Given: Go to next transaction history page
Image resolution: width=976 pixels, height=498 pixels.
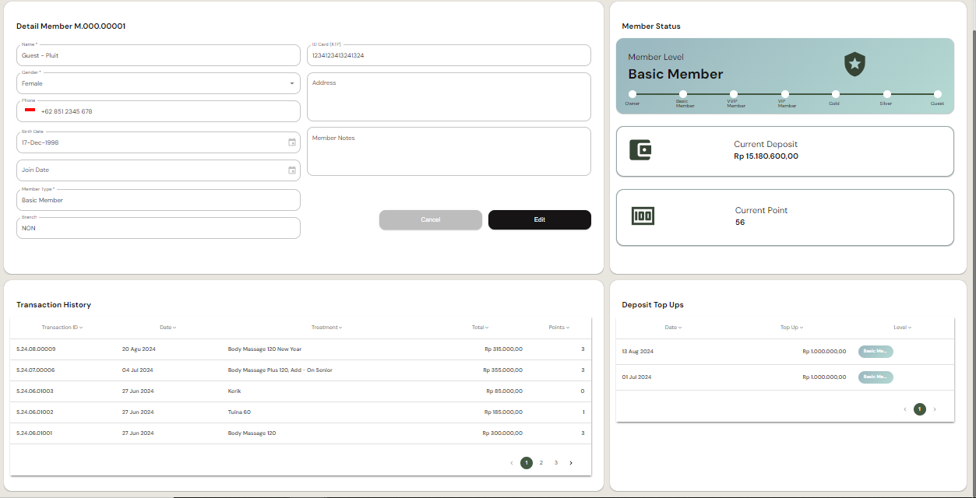Looking at the screenshot, I should [x=571, y=463].
